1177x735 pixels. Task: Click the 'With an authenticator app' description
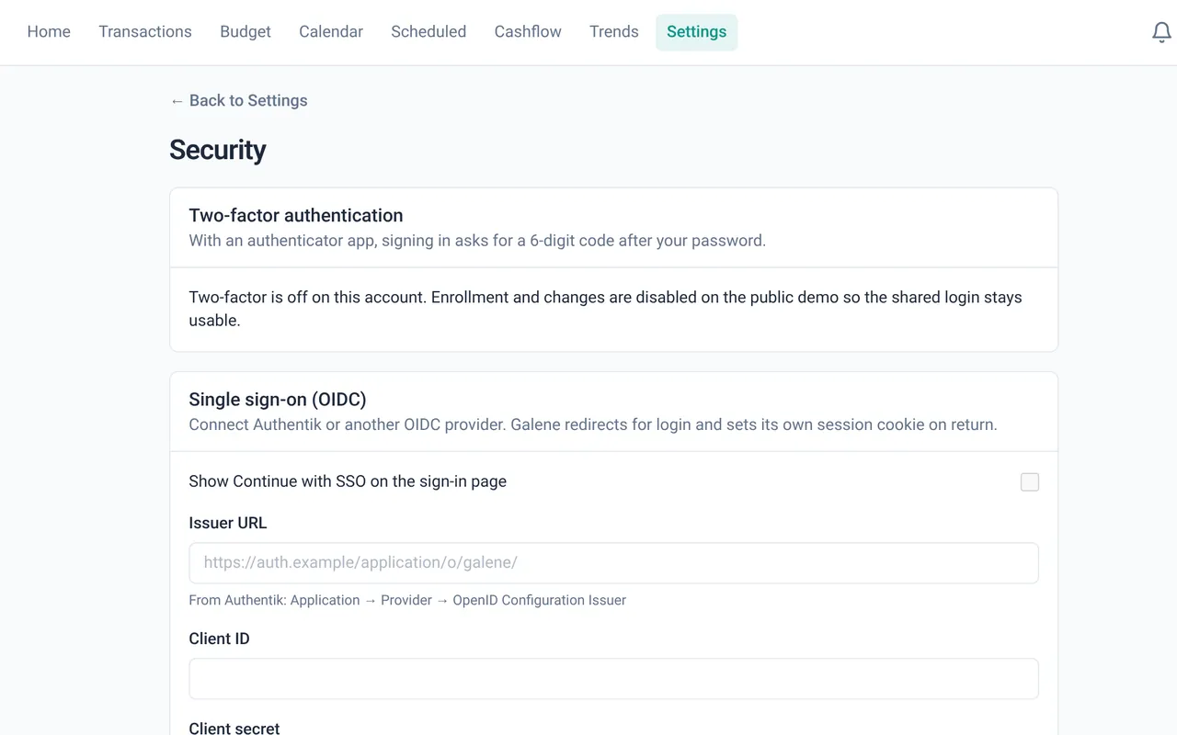click(x=477, y=241)
